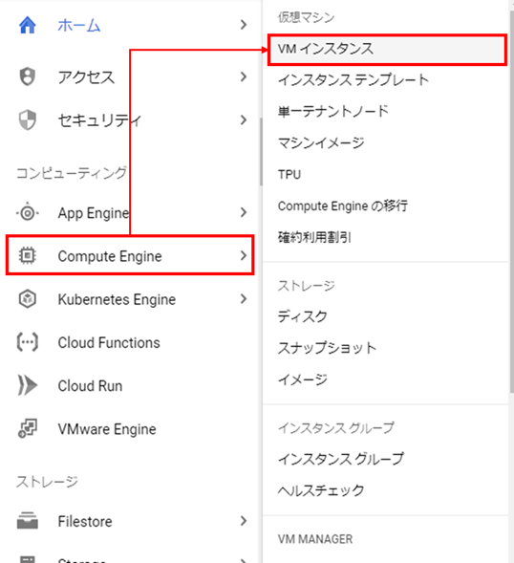Image resolution: width=514 pixels, height=563 pixels.
Task: Select VM インスタンス from the submenu
Action: click(387, 50)
